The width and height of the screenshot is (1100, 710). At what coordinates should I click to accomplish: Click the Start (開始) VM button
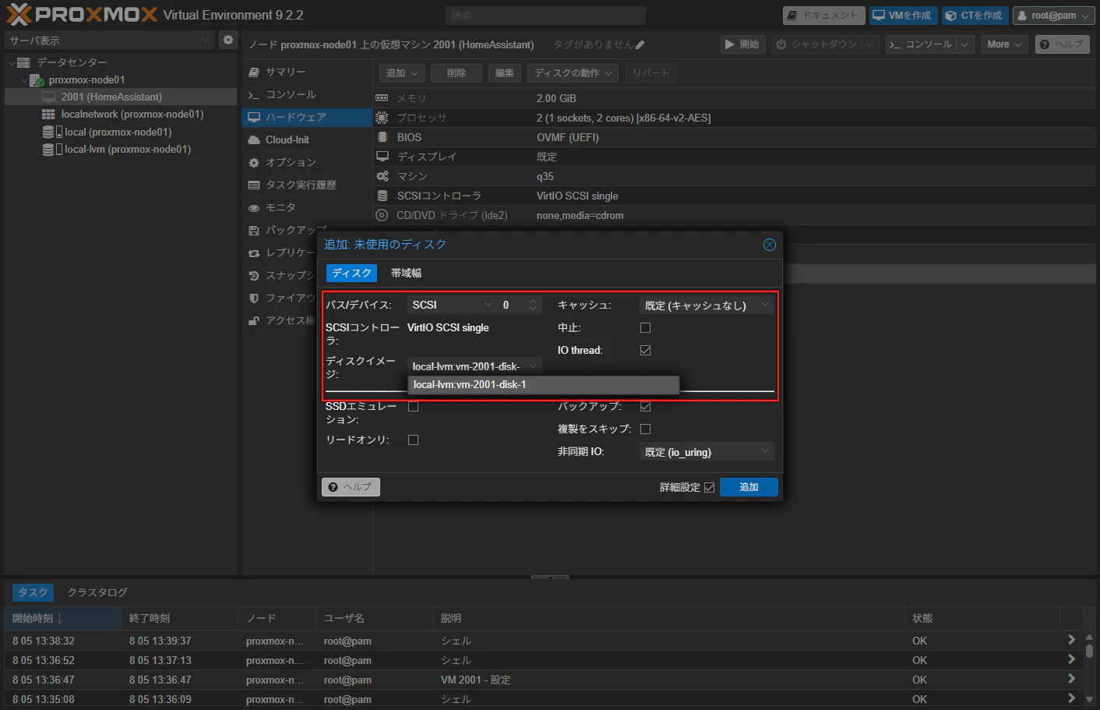(x=742, y=44)
